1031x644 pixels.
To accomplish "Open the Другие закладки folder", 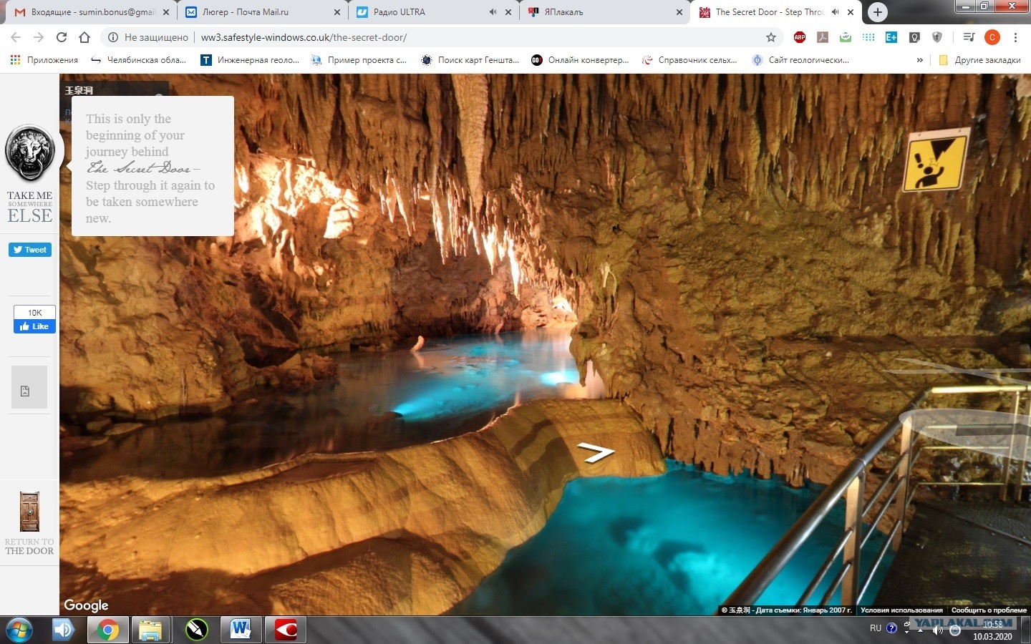I will (979, 60).
